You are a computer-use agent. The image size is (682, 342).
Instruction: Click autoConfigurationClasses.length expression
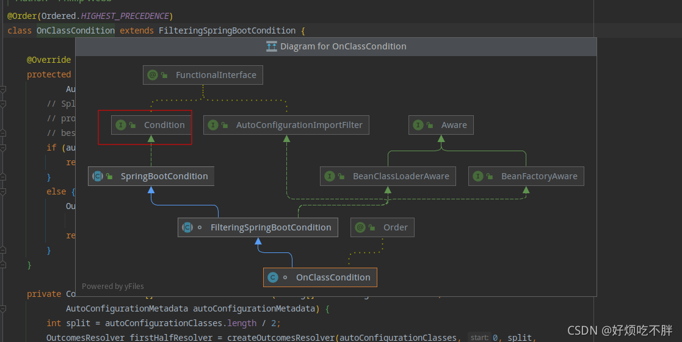(181, 323)
